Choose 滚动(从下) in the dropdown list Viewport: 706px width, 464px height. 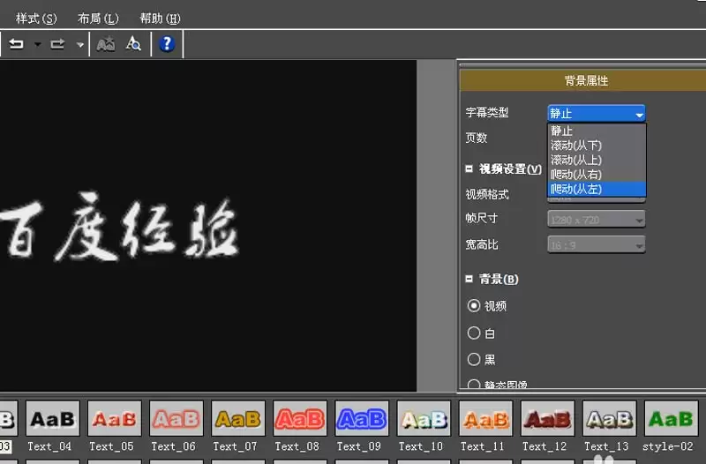(597, 146)
